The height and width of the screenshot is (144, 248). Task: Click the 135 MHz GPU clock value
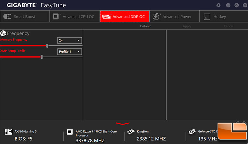[x=208, y=139]
